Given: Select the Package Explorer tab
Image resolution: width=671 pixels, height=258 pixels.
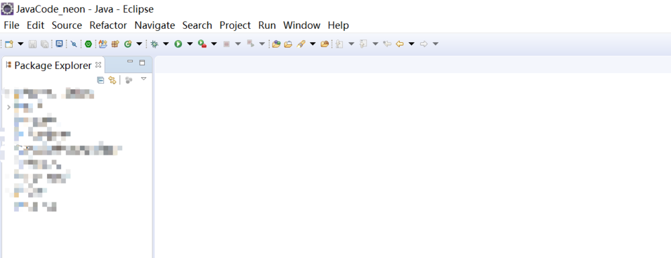Looking at the screenshot, I should click(x=53, y=66).
